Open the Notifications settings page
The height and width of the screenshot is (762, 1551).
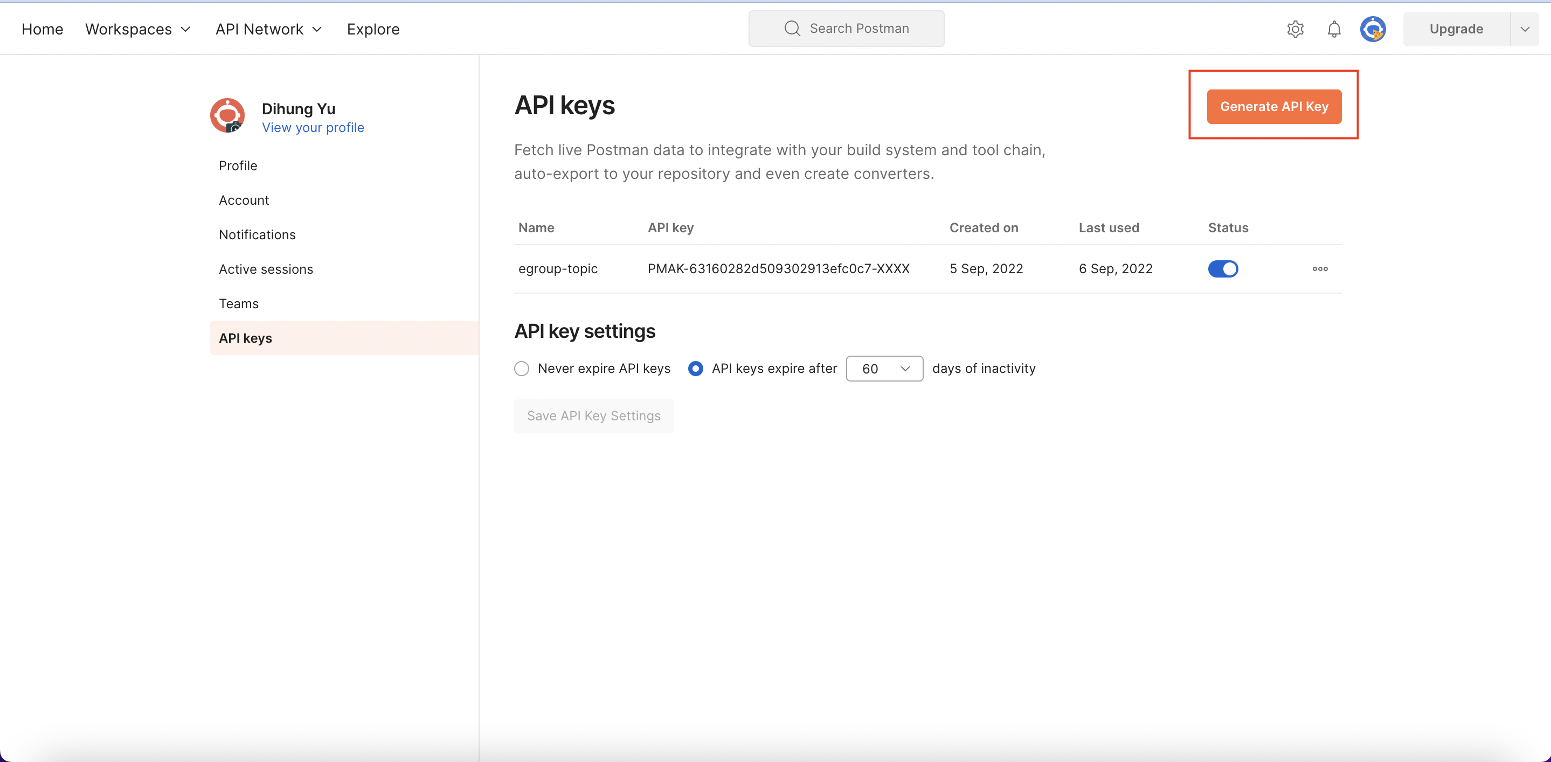[257, 235]
